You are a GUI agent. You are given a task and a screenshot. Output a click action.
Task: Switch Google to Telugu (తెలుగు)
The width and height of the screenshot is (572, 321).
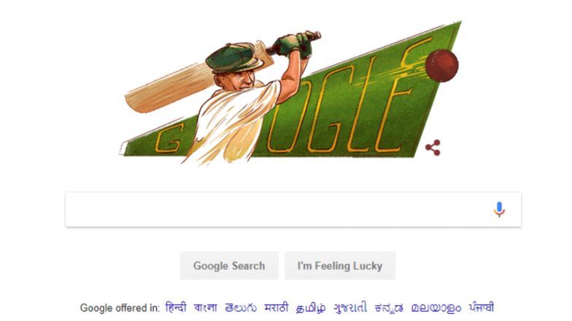241,307
